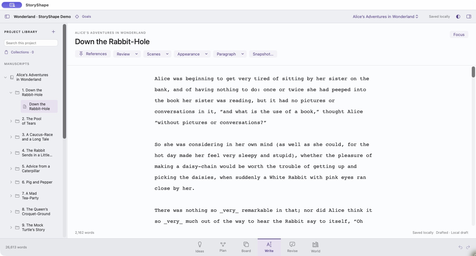This screenshot has height=256, width=476.
Task: Open the Collections clipboard icon
Action: click(x=6, y=52)
